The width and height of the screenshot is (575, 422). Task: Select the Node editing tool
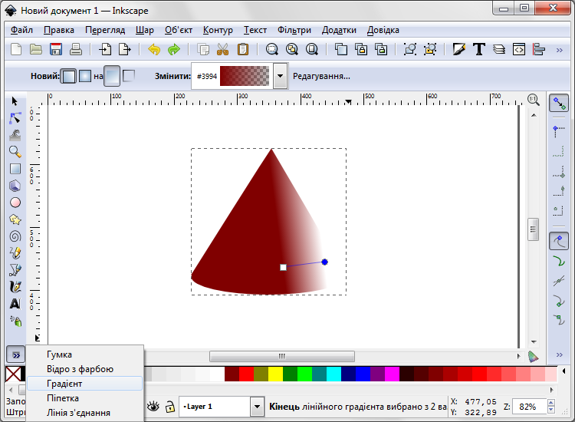pyautogui.click(x=15, y=118)
